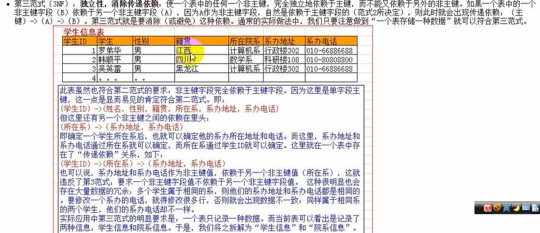Click the 系办电话 column header
Viewport: 540px width, 233px height.
pyautogui.click(x=331, y=42)
